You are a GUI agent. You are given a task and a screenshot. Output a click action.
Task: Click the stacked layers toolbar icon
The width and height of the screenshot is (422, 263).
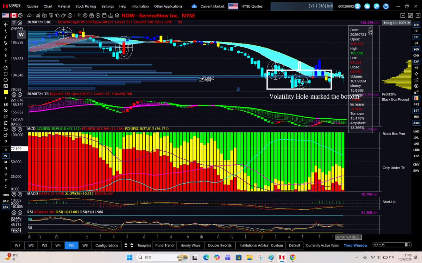[x=117, y=15]
